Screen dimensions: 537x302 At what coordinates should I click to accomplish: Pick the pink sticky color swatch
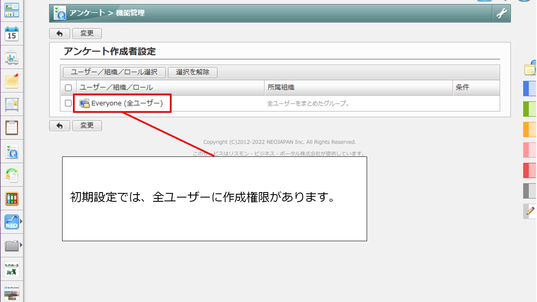coord(530,150)
